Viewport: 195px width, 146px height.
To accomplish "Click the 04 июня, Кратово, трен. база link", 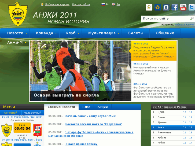I will point(22,140).
